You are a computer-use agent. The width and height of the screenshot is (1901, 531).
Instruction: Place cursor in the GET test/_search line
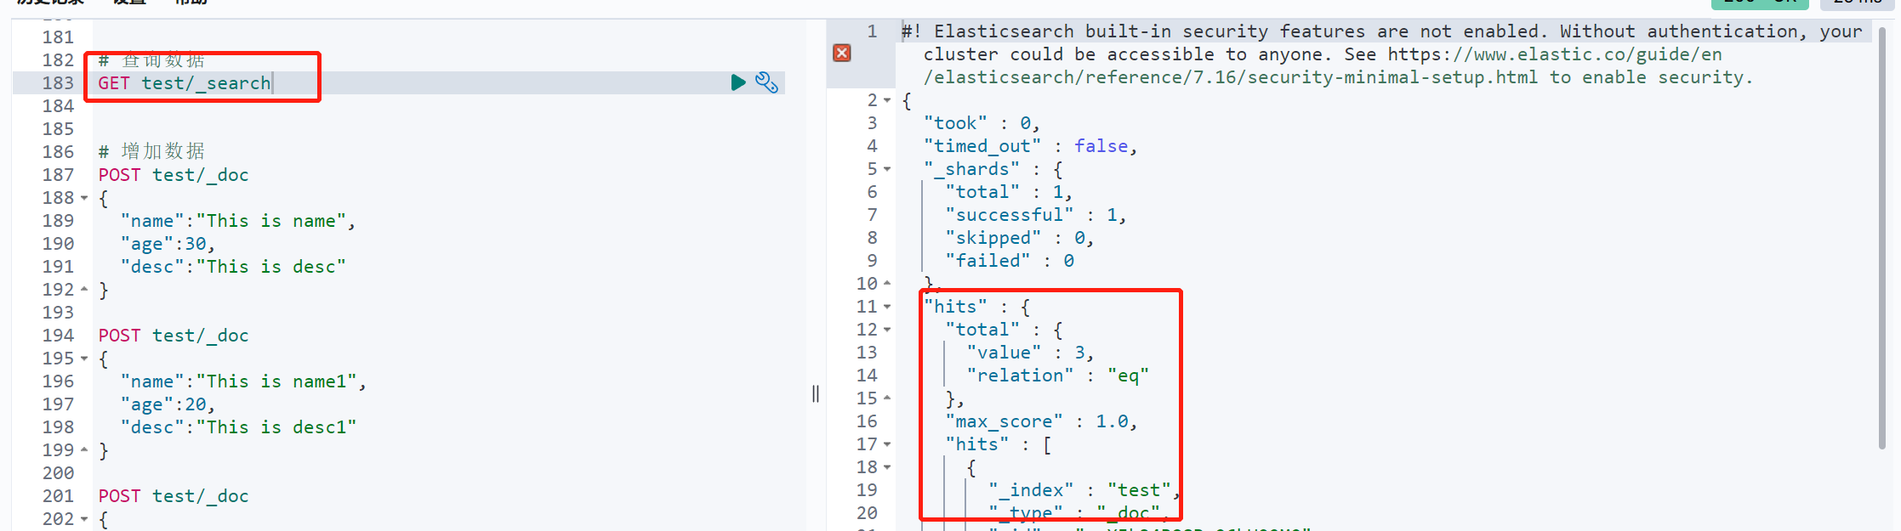[x=185, y=83]
